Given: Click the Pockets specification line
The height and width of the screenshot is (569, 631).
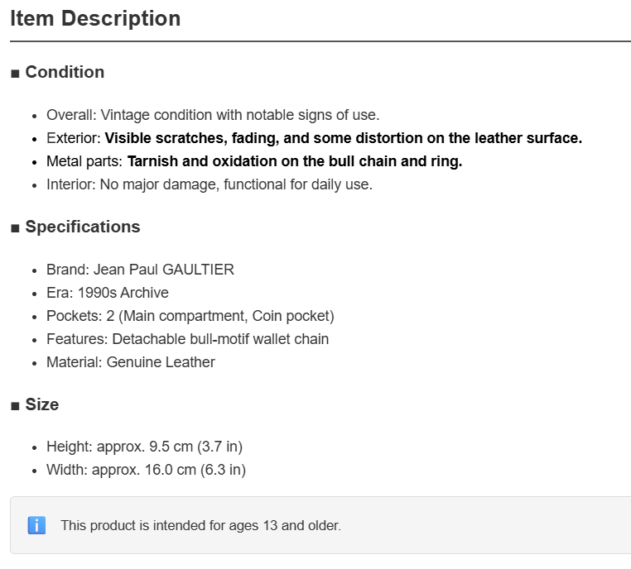Looking at the screenshot, I should pos(190,316).
